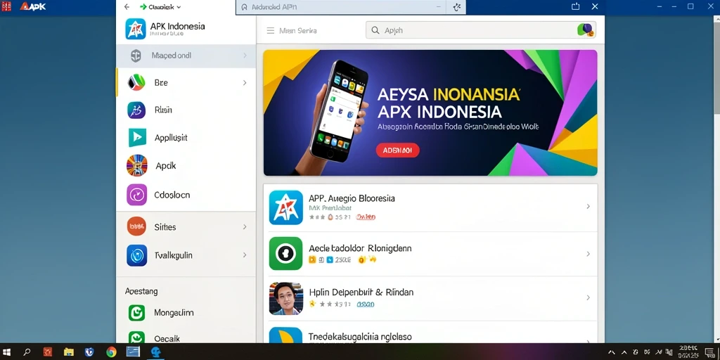Expand the Tvalkgulin row chevron
This screenshot has height=360, width=720.
click(245, 255)
